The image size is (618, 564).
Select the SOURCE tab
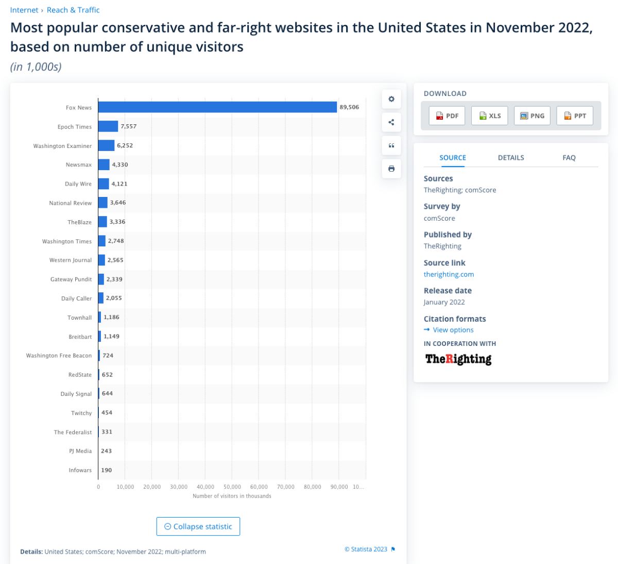pyautogui.click(x=453, y=158)
